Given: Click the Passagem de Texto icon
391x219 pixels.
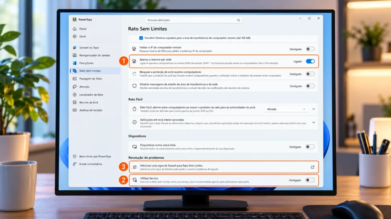Looking at the screenshot, I should [74, 79].
